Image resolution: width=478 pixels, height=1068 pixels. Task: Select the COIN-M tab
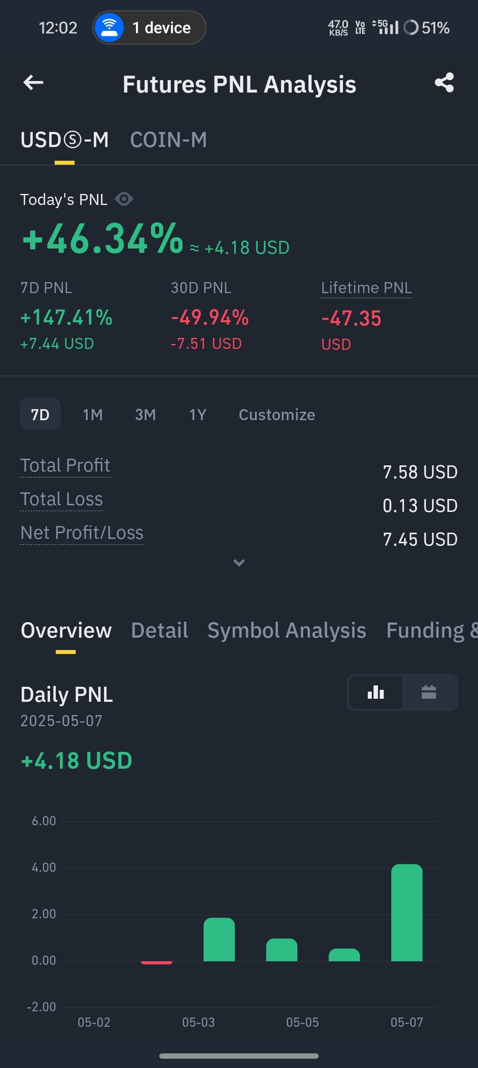(168, 140)
